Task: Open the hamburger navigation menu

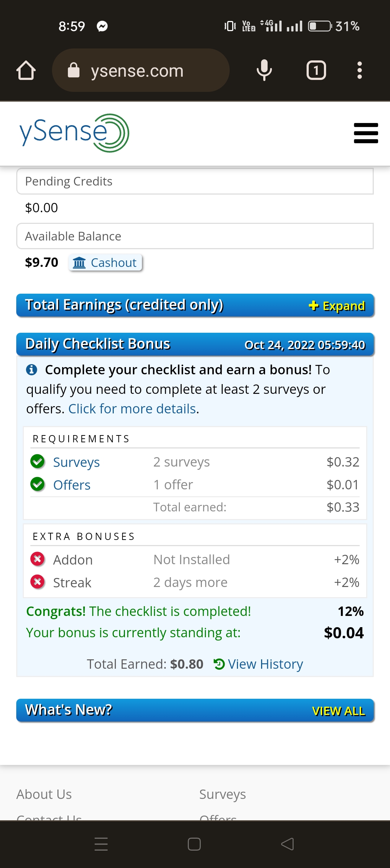Action: (366, 133)
